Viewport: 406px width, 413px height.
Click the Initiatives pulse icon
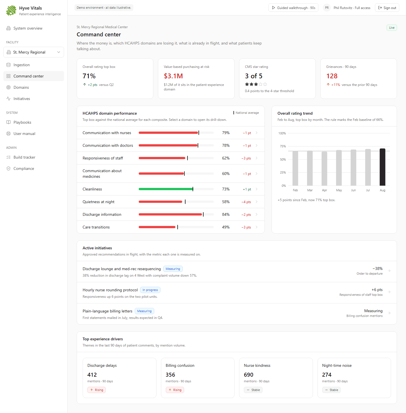click(x=8, y=99)
